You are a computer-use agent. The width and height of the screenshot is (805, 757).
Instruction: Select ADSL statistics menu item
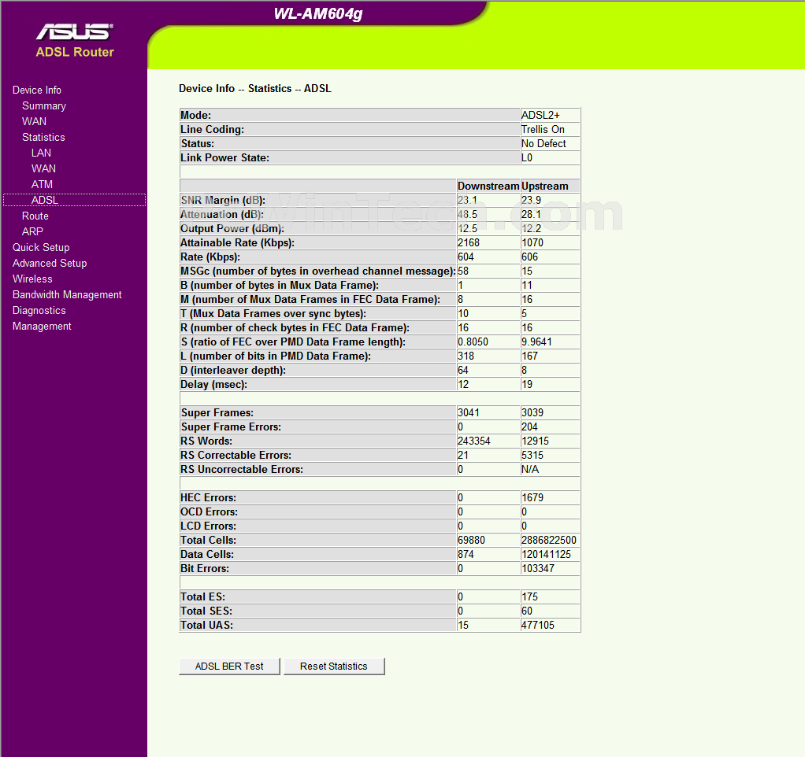coord(75,200)
